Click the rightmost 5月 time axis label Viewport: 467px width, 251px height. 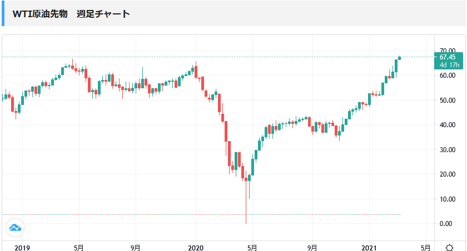point(425,247)
